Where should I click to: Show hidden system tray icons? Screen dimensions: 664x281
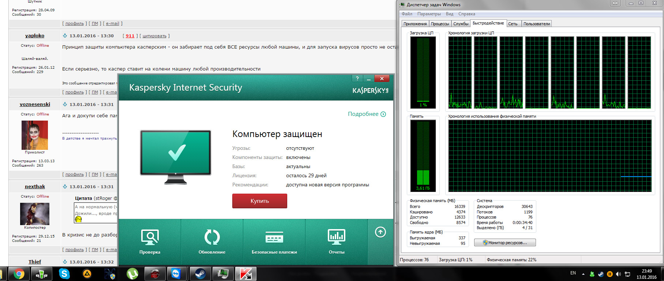coord(583,274)
